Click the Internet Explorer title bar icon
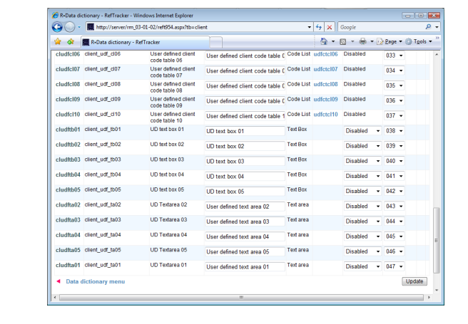 click(x=55, y=15)
